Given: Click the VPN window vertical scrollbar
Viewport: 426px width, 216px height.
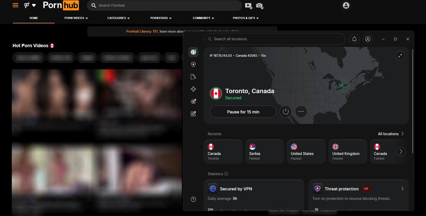Looking at the screenshot, I should coord(412,101).
